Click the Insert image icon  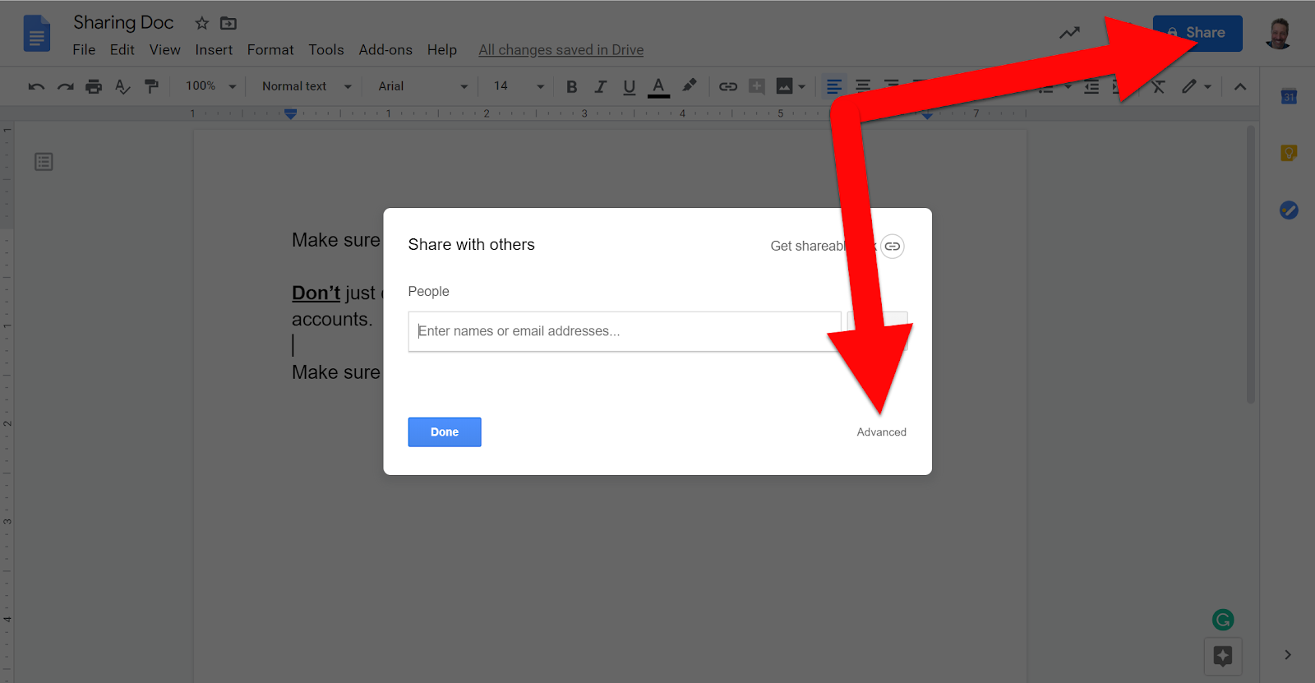point(785,86)
